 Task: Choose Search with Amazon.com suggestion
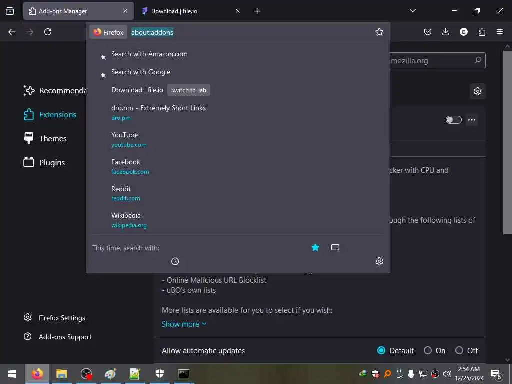(238, 54)
